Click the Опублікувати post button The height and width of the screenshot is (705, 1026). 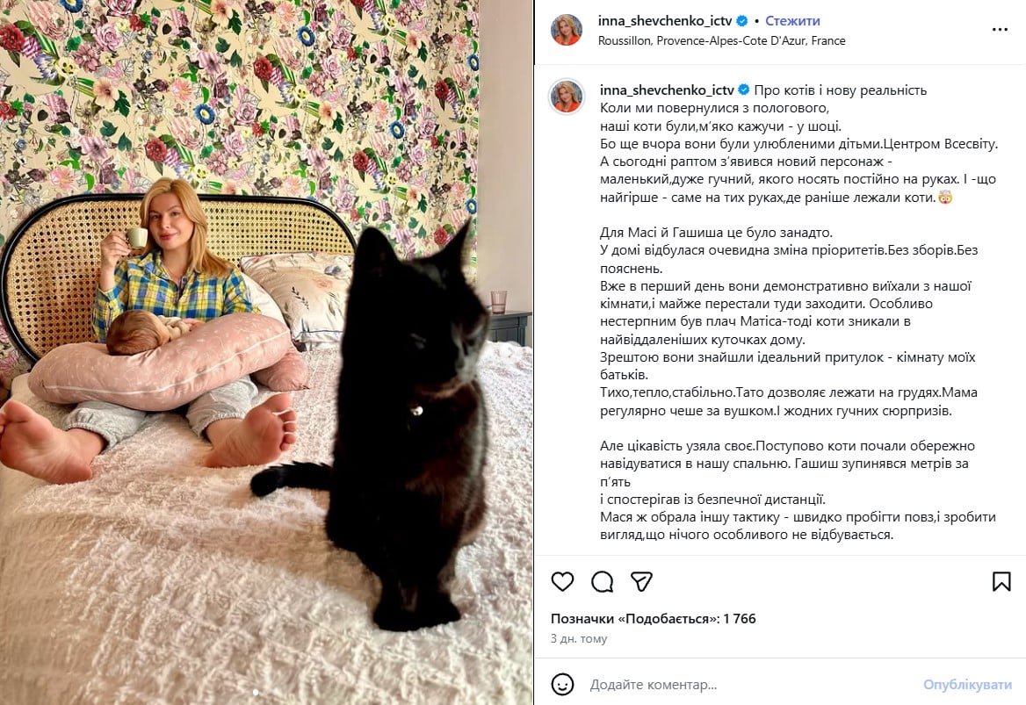tap(967, 685)
